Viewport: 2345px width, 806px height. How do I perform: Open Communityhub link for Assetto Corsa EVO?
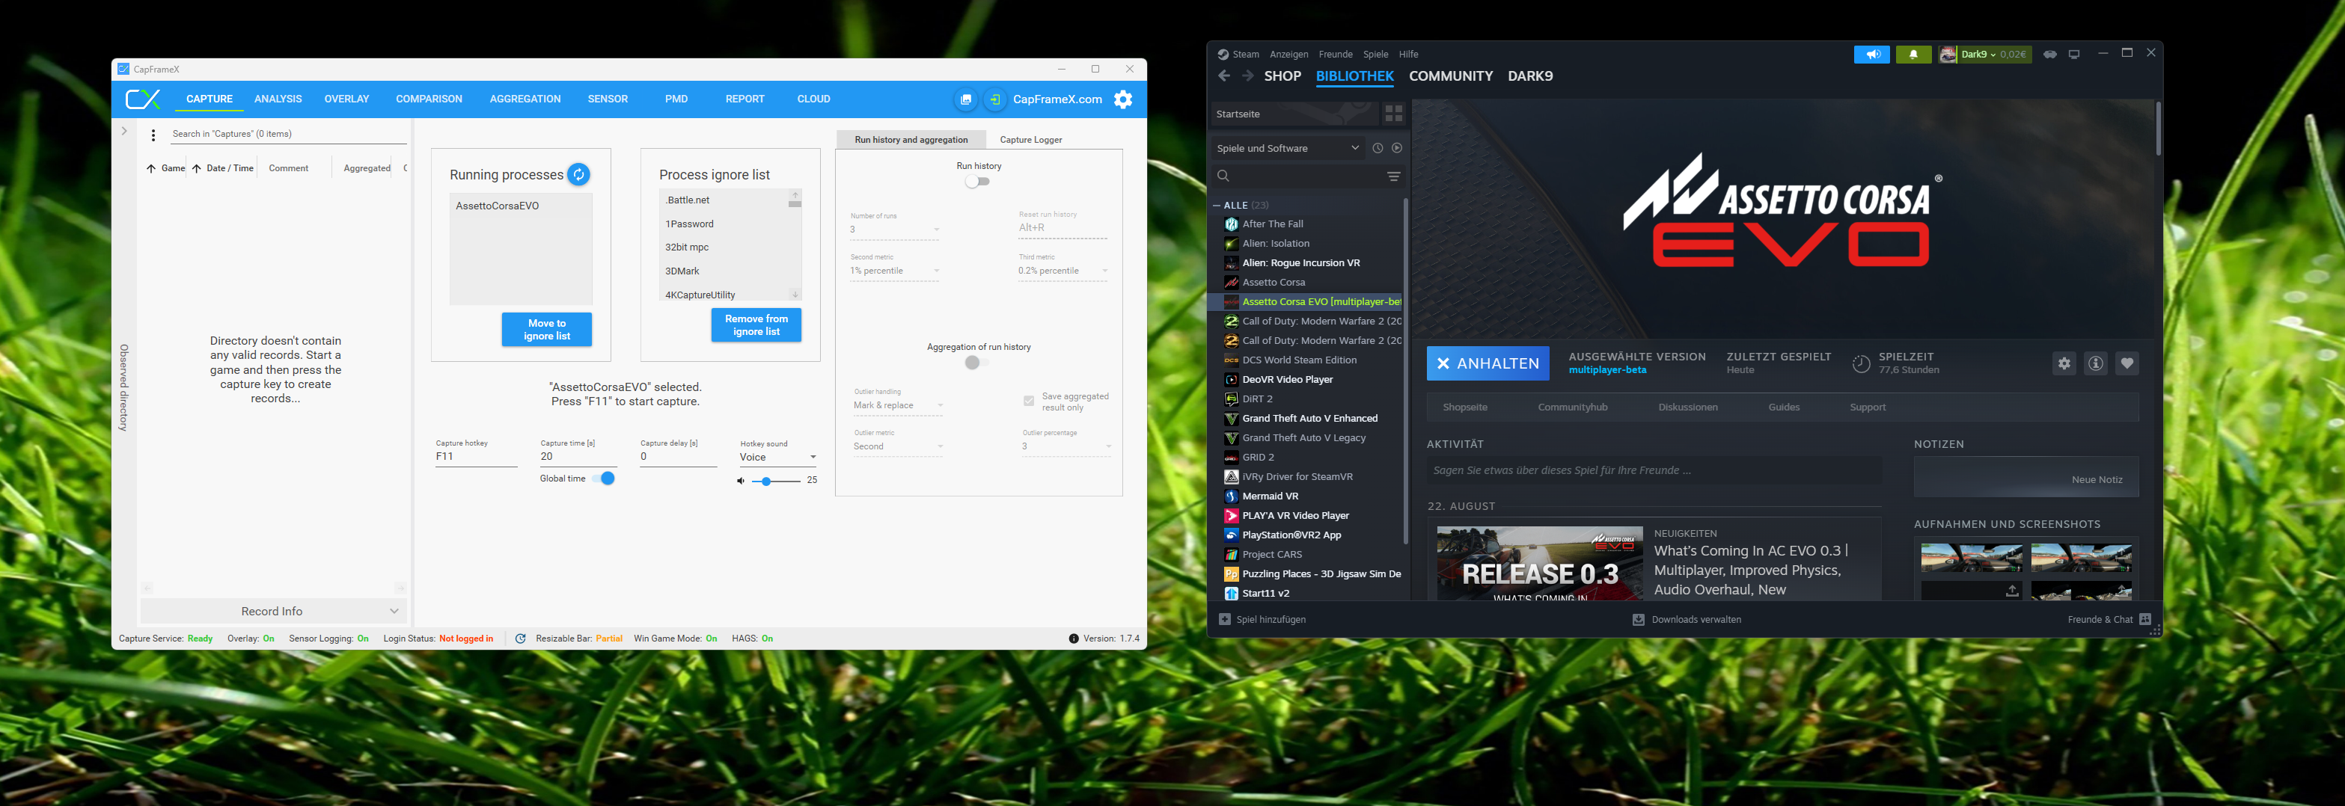tap(1572, 407)
